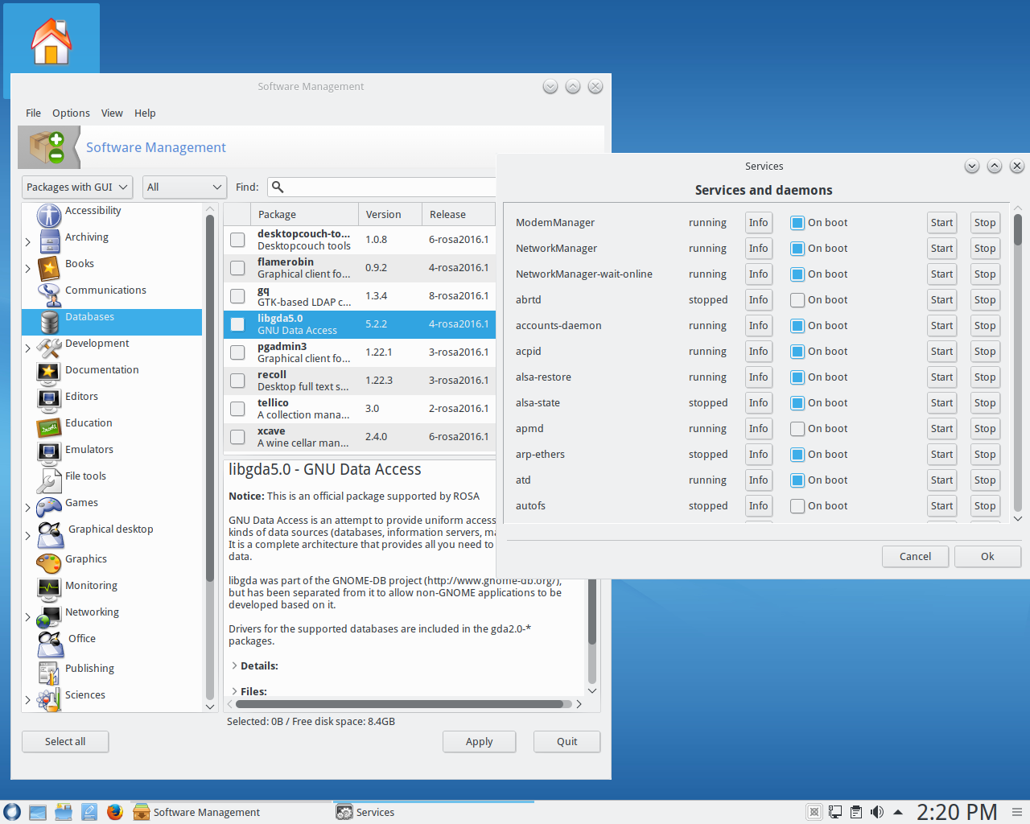Select the Graphics palette icon
Screen dimensions: 1030x824
[x=49, y=562]
